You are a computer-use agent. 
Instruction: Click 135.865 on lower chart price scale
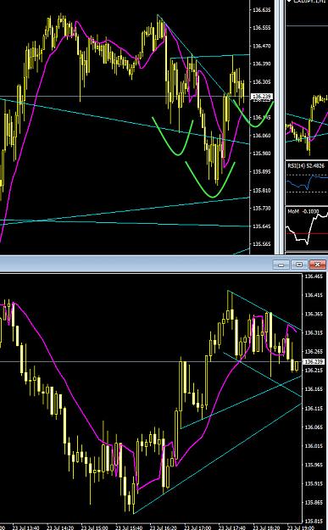click(314, 503)
